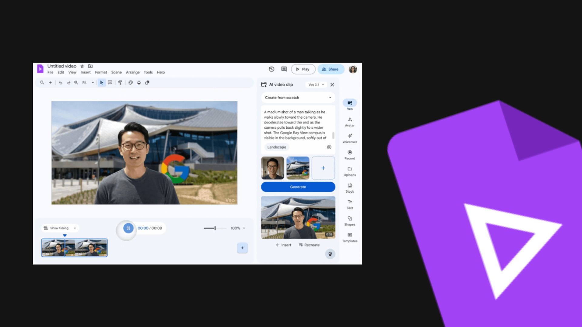Screen dimensions: 582x327
Task: Open the Arrange menu
Action: tap(133, 72)
